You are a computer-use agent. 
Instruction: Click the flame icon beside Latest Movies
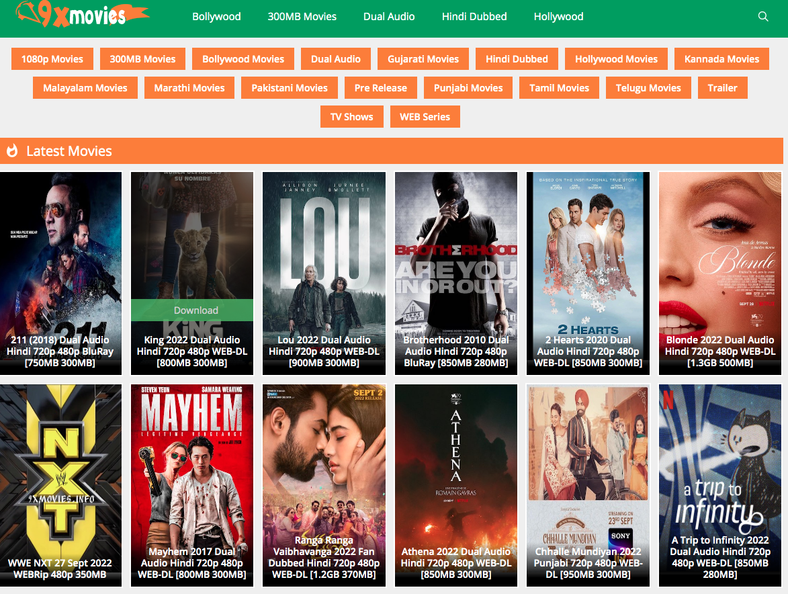[x=12, y=151]
